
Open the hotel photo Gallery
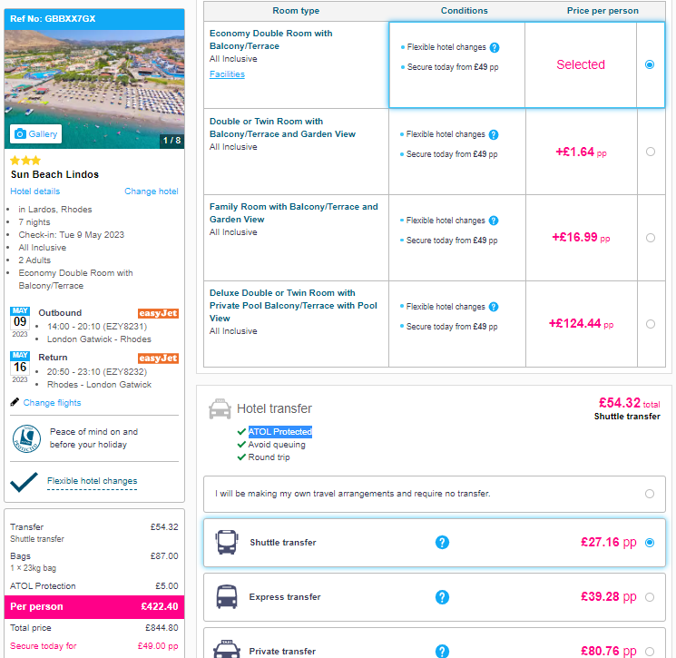[x=35, y=134]
